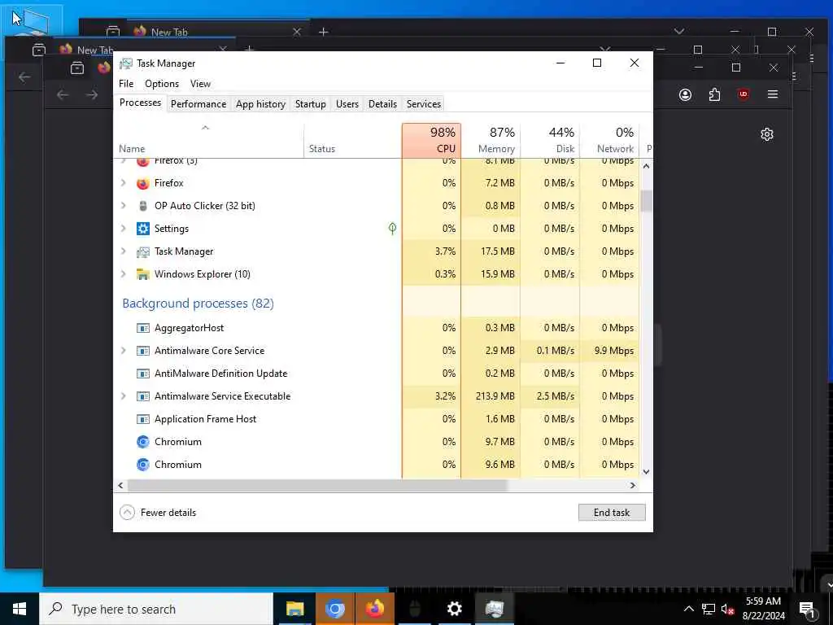The height and width of the screenshot is (625, 833).
Task: Sort by the Name column header
Action: click(209, 140)
